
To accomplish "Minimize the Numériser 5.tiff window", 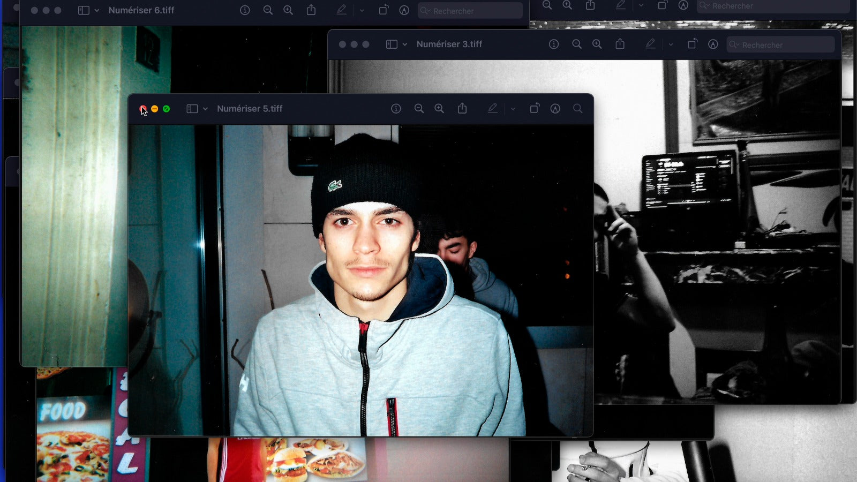I will [155, 109].
